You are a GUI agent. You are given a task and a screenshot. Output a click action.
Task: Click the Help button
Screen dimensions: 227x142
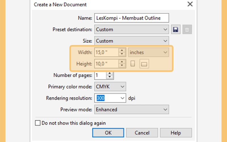coord(176,133)
